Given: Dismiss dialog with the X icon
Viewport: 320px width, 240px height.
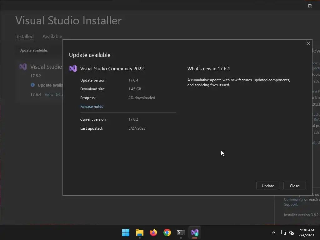Looking at the screenshot, I should (x=308, y=43).
